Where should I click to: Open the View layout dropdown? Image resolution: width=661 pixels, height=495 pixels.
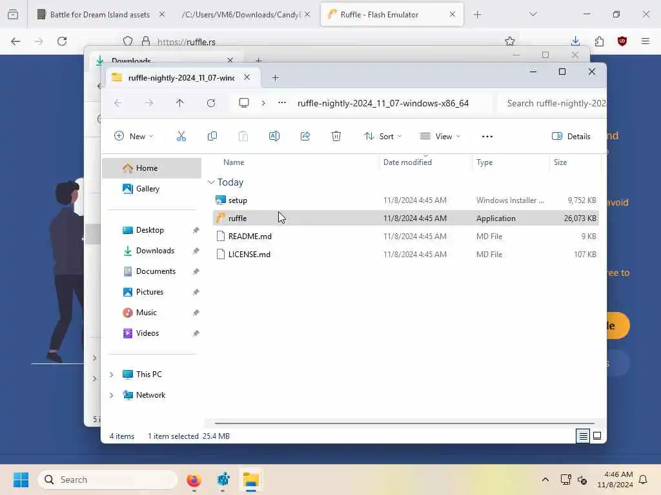440,137
